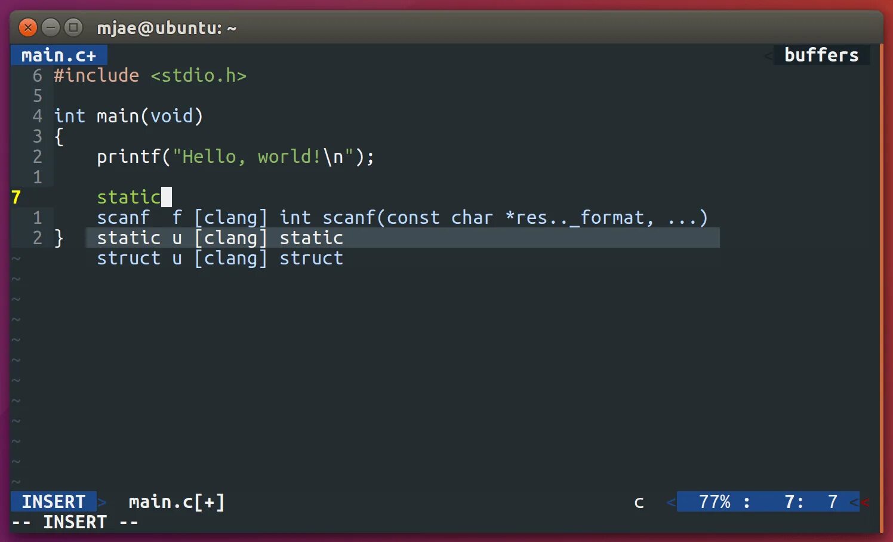Click the yellow current line number 7

tap(16, 198)
